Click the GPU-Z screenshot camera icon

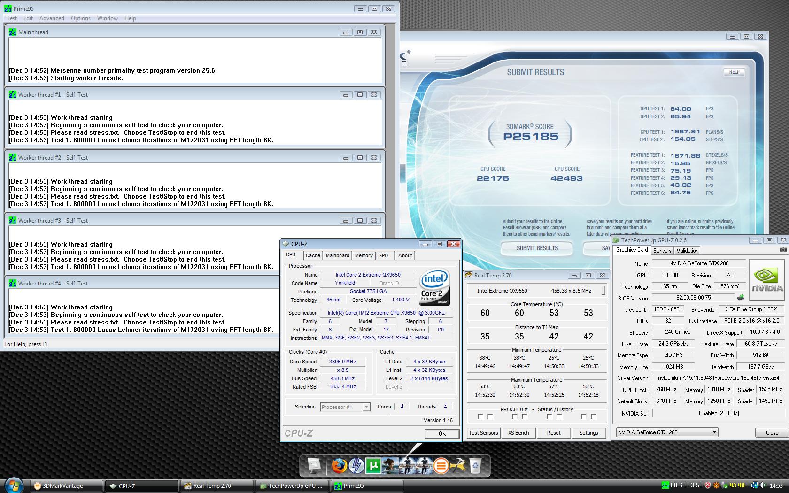[783, 250]
